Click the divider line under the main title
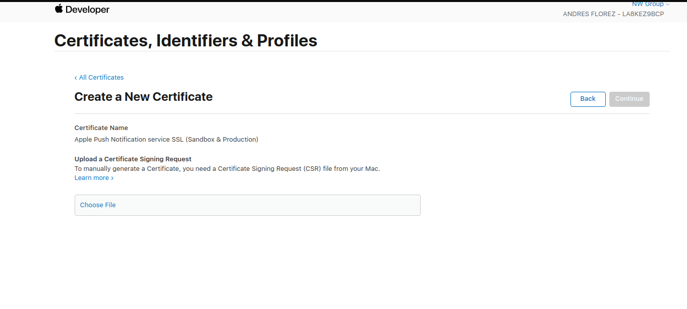 coord(362,51)
